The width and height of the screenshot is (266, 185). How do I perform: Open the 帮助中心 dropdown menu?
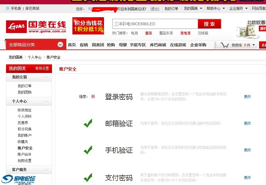(215, 9)
